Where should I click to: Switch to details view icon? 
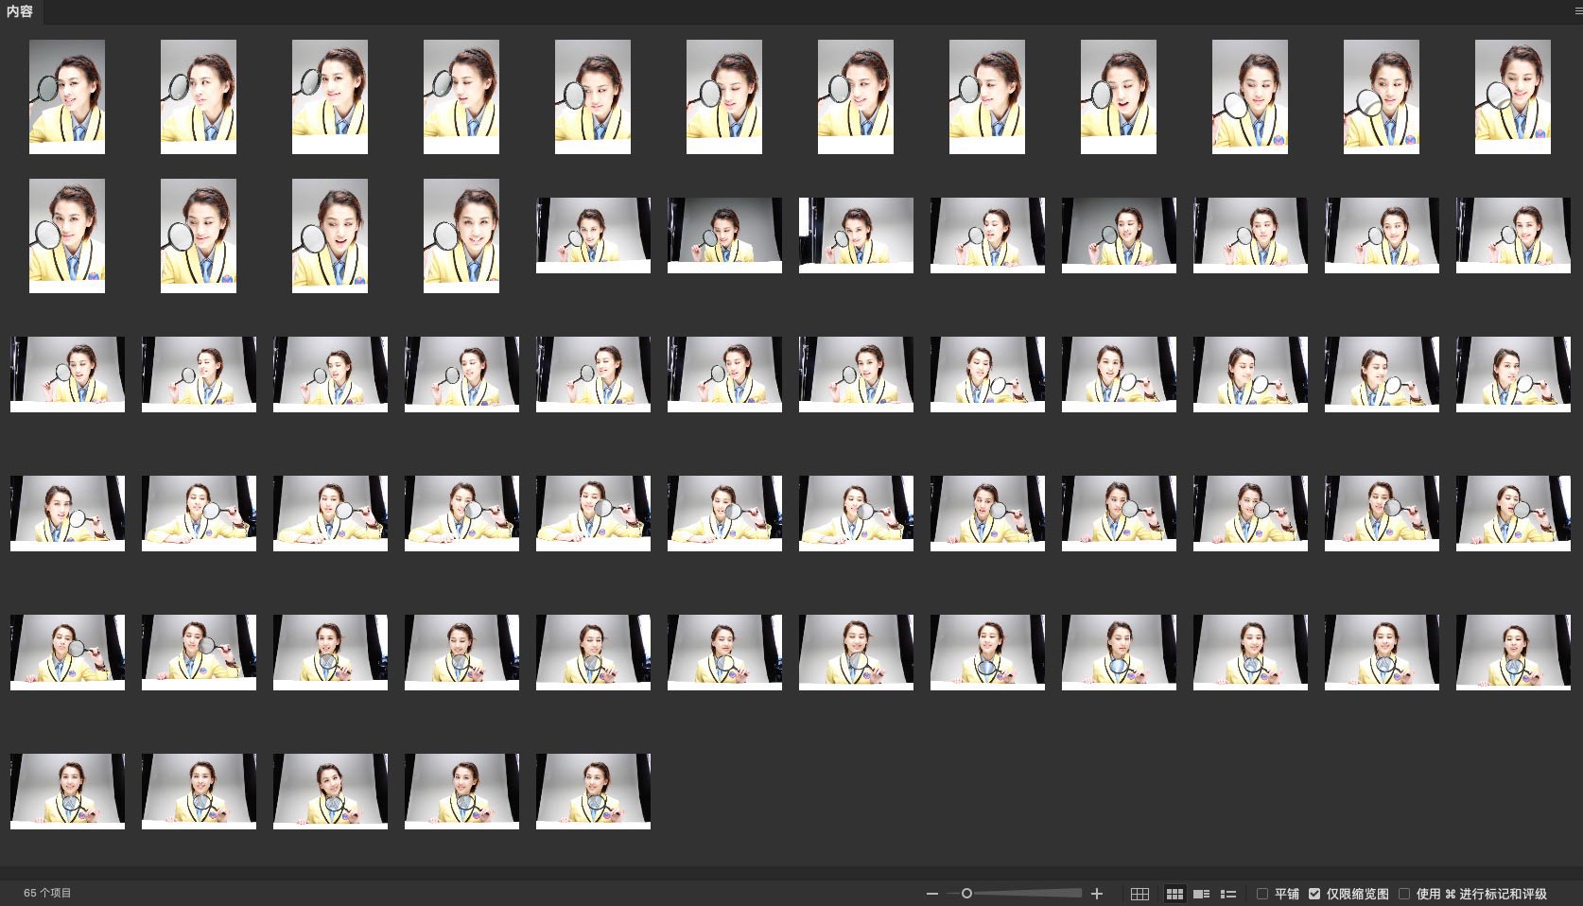1201,894
